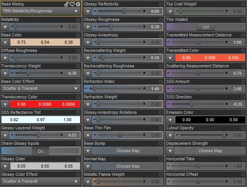
Task: Open gear settings icon for Normal Map
Action: (161, 159)
